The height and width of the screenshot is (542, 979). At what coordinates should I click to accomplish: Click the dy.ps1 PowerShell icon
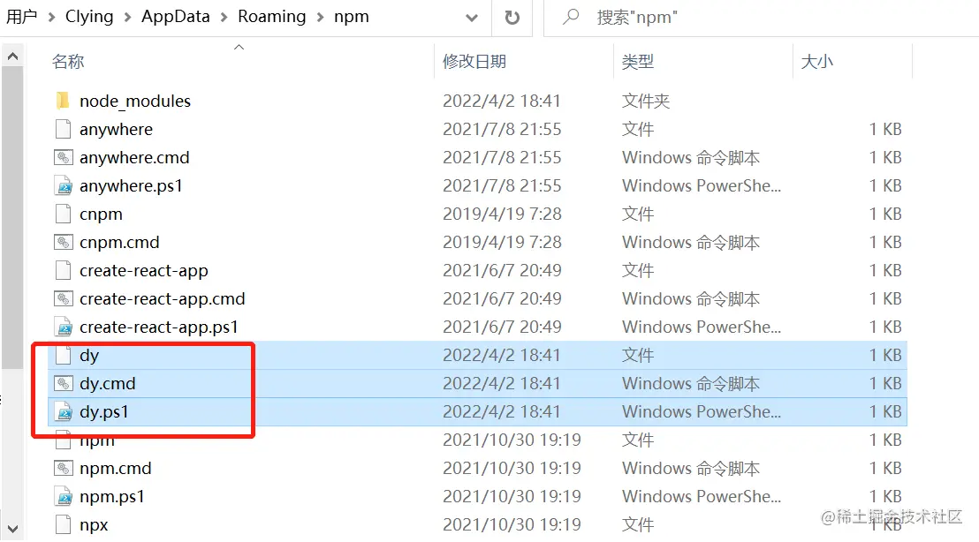(x=63, y=411)
